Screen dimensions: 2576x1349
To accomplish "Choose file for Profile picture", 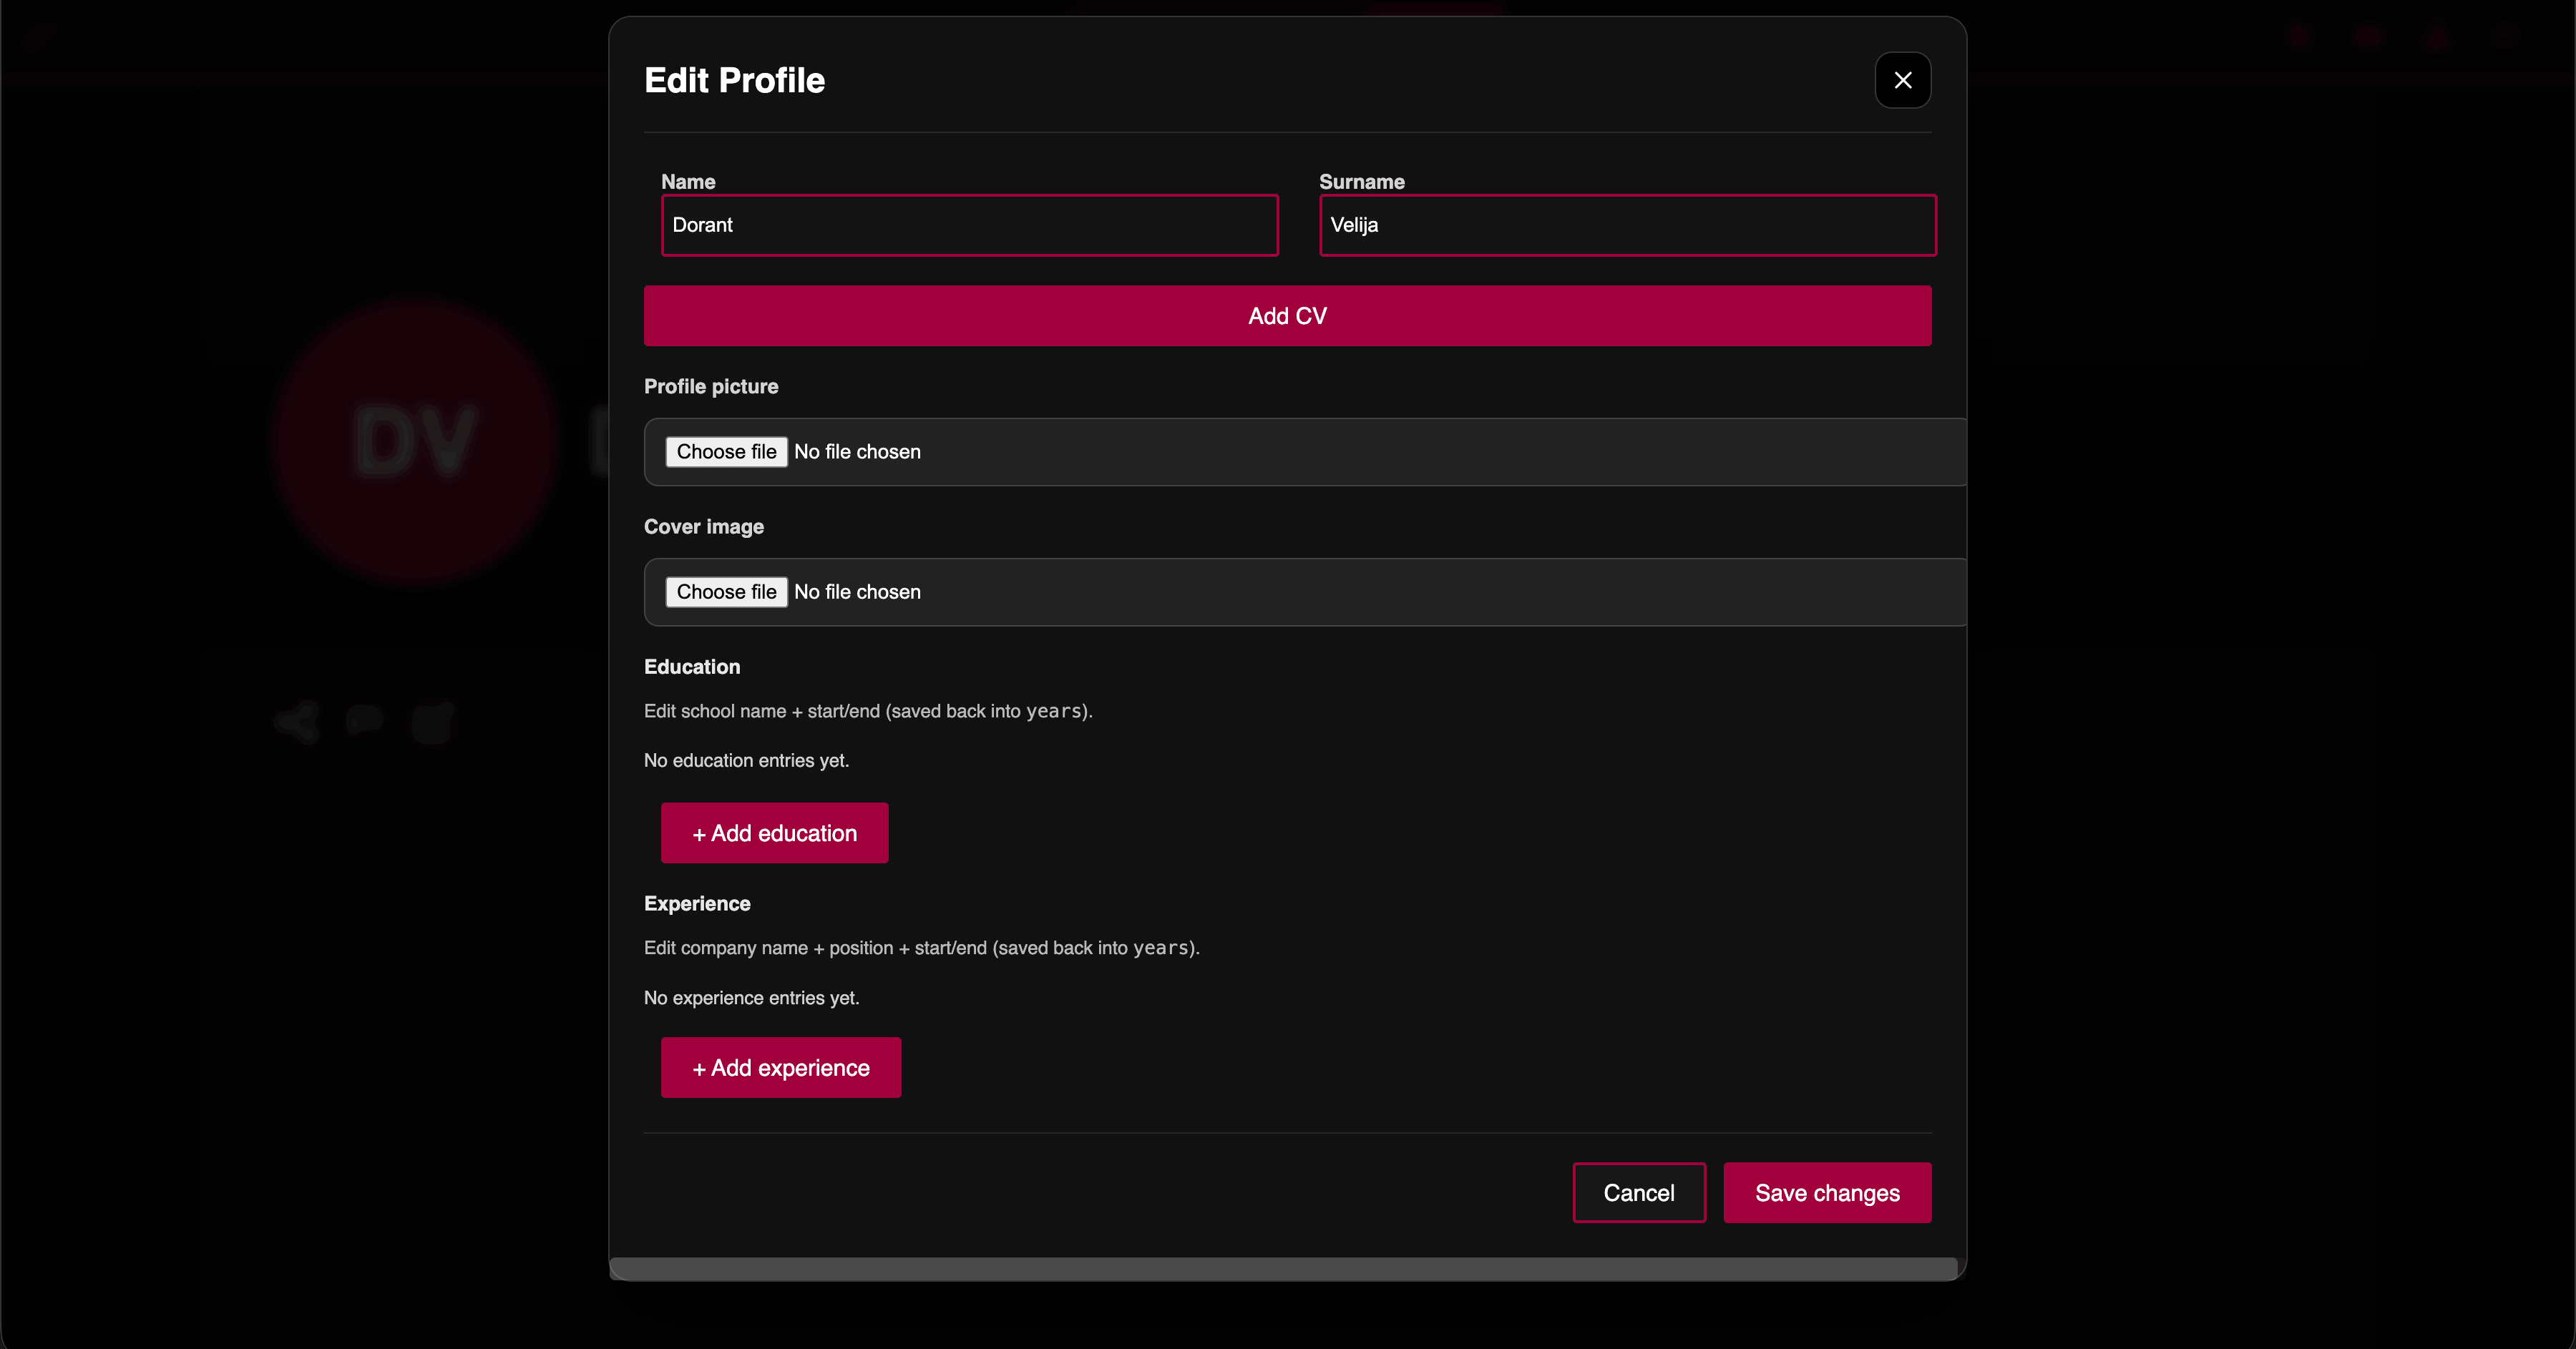I will click(x=726, y=451).
